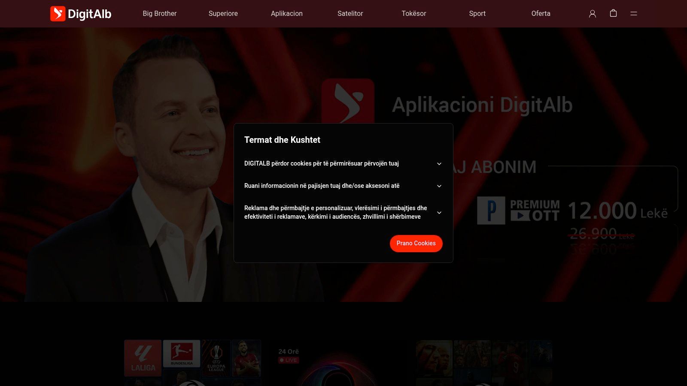Expand 'Ruani informacionin në pajisjen tuaj' section

pyautogui.click(x=439, y=186)
